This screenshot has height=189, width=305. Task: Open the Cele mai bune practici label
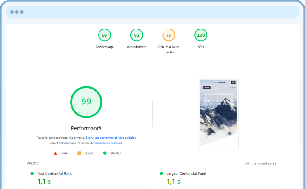(x=169, y=50)
